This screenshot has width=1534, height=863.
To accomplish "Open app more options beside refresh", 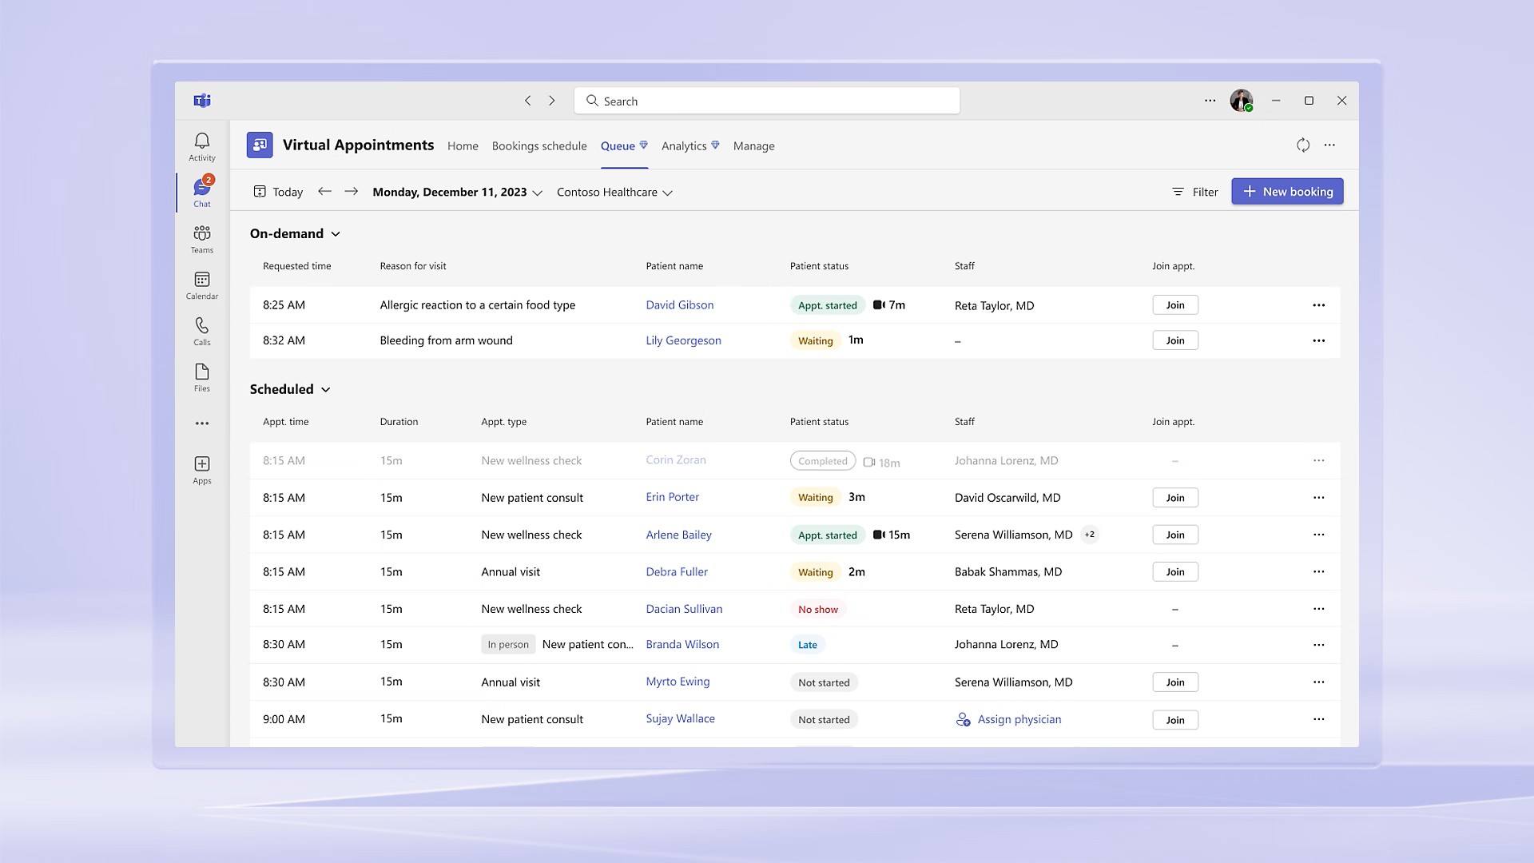I will coord(1329,145).
